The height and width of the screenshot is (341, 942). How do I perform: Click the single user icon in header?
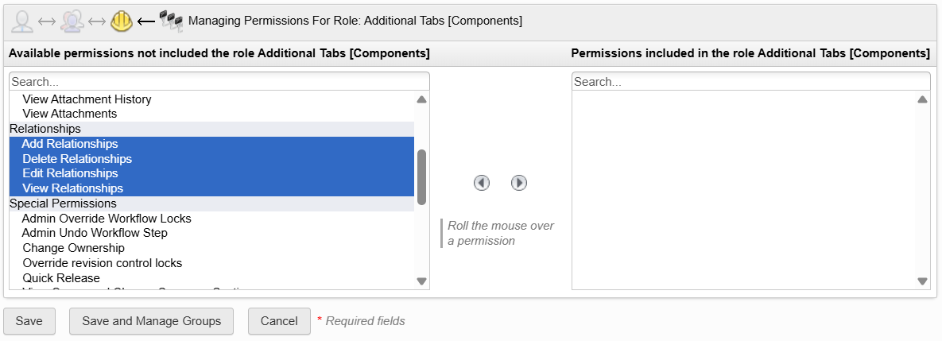point(23,21)
